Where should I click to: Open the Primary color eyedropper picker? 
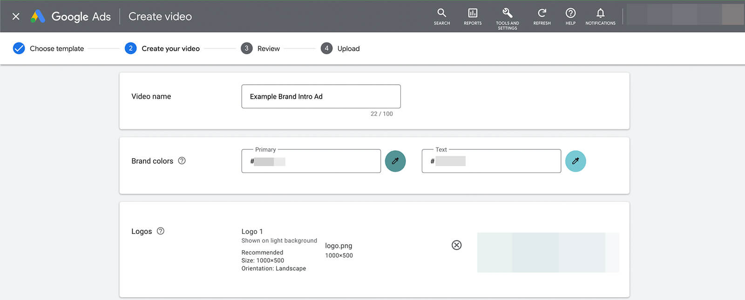pos(395,161)
